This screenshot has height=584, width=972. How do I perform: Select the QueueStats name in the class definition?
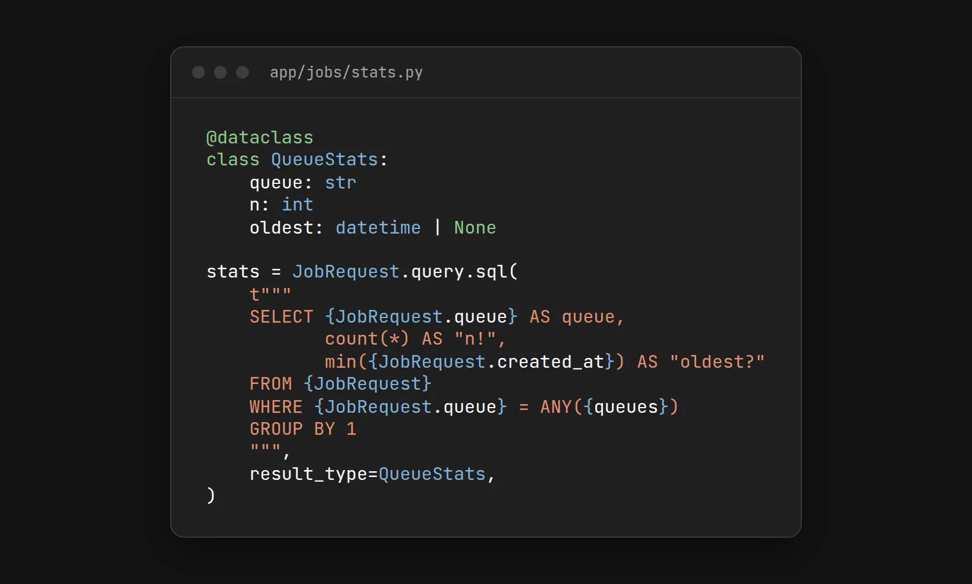pyautogui.click(x=325, y=160)
